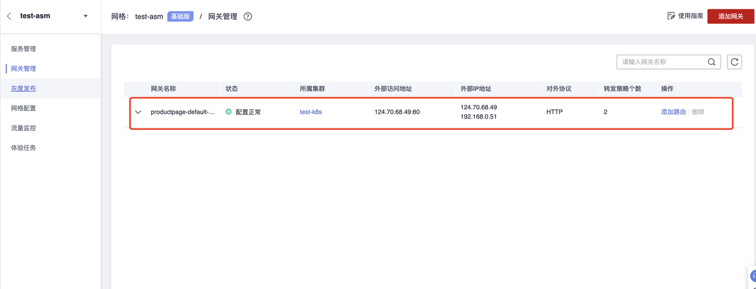The width and height of the screenshot is (756, 289).
Task: Click the 外部IP地址 column header
Action: pos(476,88)
